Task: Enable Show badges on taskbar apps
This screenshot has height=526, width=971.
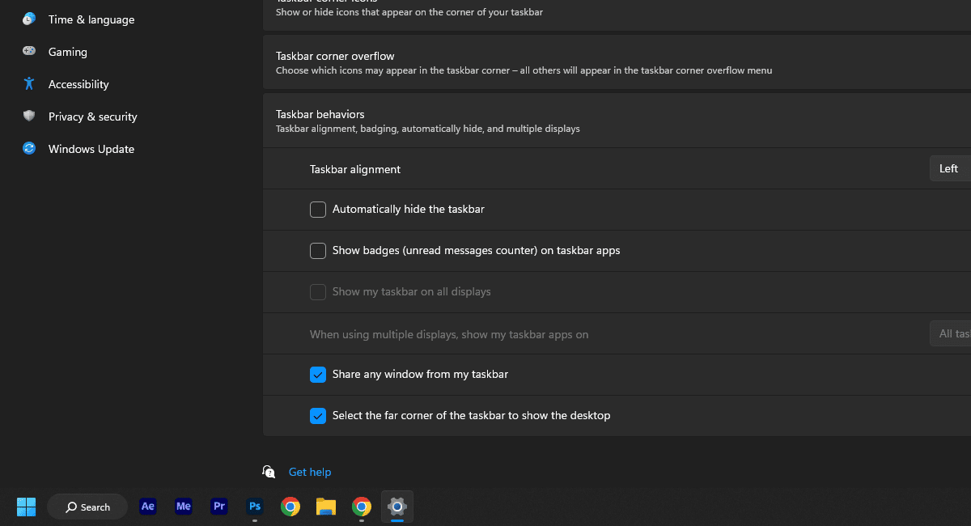Action: point(318,251)
